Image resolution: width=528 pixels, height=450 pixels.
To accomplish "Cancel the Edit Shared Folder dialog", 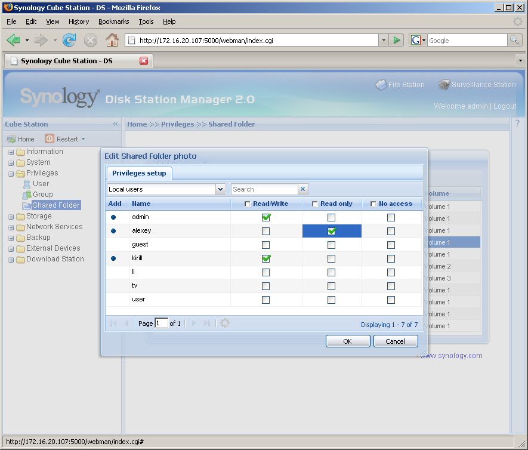I will [x=396, y=341].
